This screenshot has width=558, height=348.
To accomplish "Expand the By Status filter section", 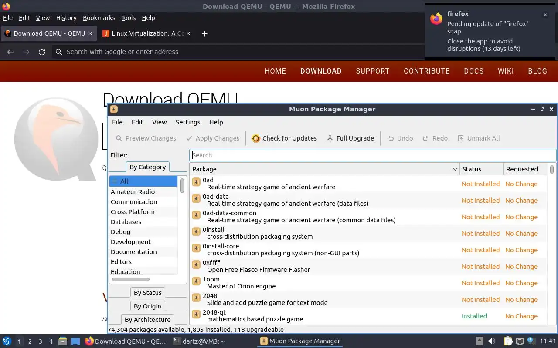I will point(147,293).
